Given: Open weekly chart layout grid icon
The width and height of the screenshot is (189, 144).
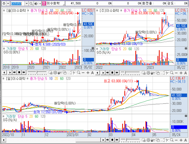Looking at the screenshot, I should (x=144, y=73).
